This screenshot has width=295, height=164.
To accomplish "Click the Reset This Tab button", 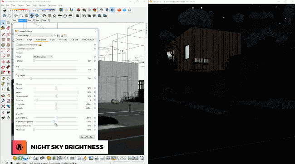I will pyautogui.click(x=87, y=137).
